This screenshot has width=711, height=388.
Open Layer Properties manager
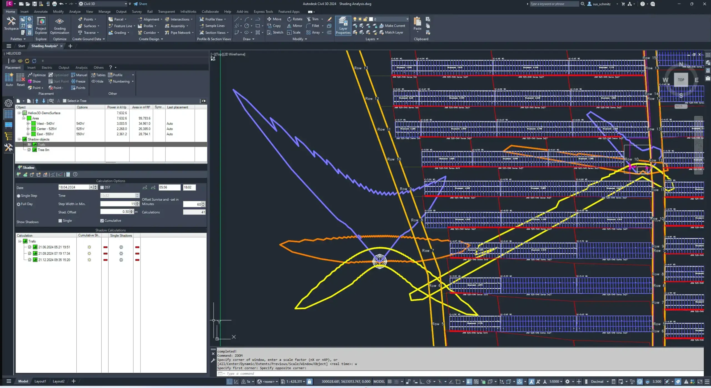click(x=343, y=26)
